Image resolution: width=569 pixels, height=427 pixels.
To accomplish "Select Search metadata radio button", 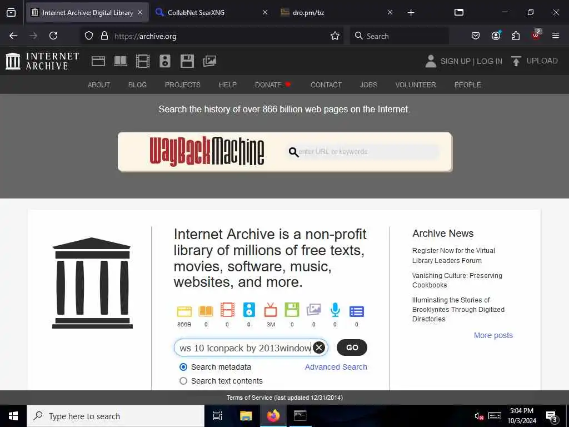I will 183,367.
